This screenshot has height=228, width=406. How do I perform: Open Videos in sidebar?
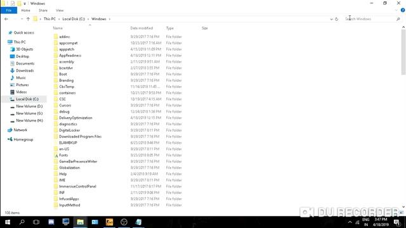(x=21, y=92)
